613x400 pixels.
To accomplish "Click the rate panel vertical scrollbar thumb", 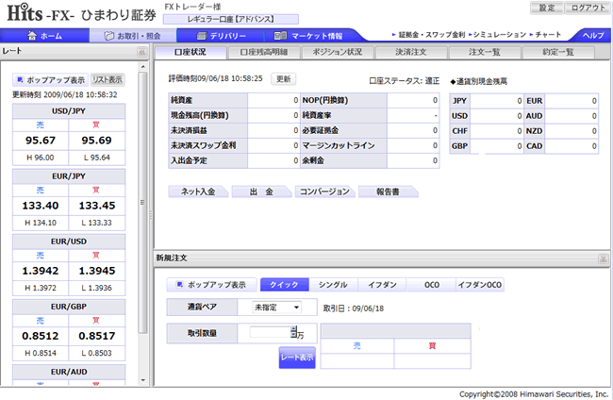I will tap(142, 203).
